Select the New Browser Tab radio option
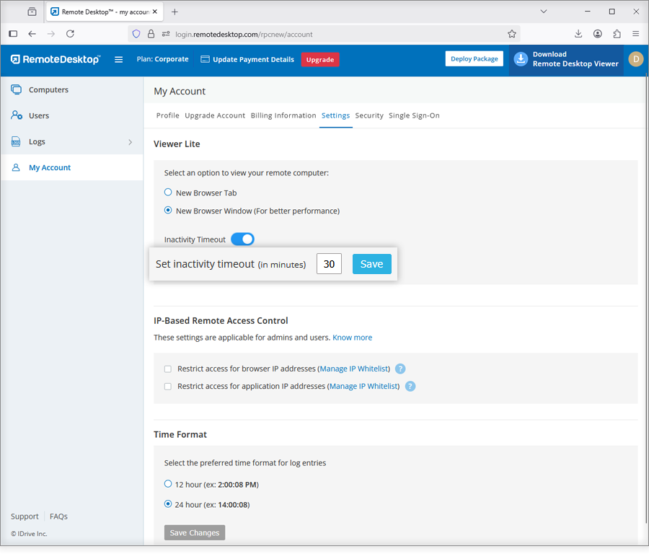 [x=168, y=193]
